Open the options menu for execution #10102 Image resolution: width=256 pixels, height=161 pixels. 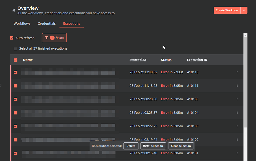(x=237, y=139)
